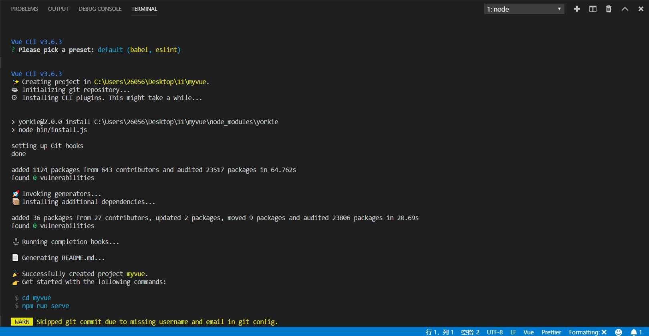This screenshot has width=649, height=336.
Task: Show the DEBUG CONSOLE tab
Action: (x=100, y=9)
